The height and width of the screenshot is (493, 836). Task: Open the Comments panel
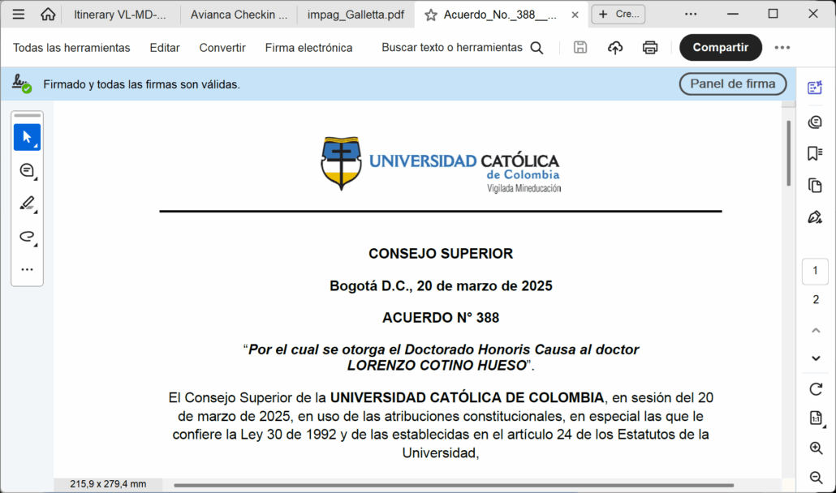coord(815,122)
